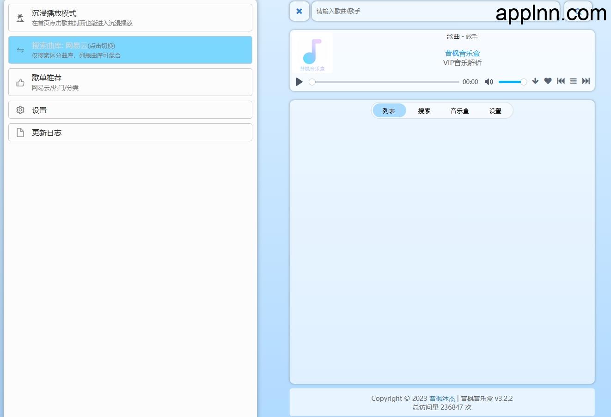Favorite the song with heart icon
Image resolution: width=611 pixels, height=417 pixels.
point(548,81)
